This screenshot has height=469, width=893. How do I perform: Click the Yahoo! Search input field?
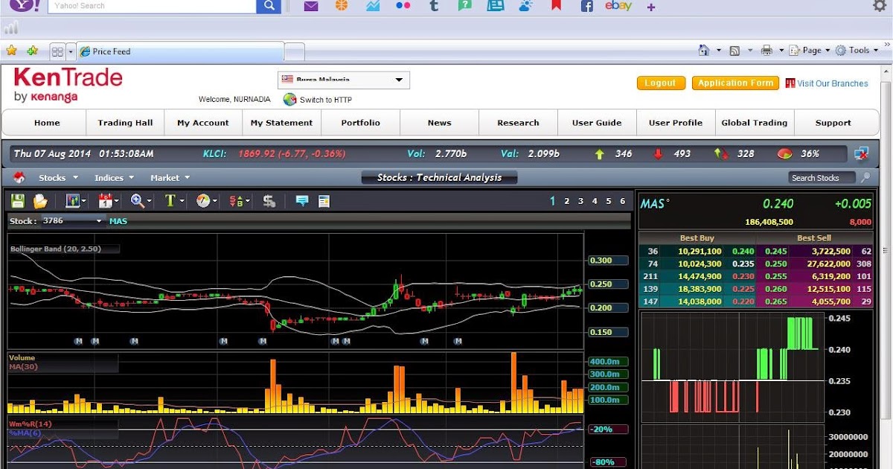[x=153, y=6]
